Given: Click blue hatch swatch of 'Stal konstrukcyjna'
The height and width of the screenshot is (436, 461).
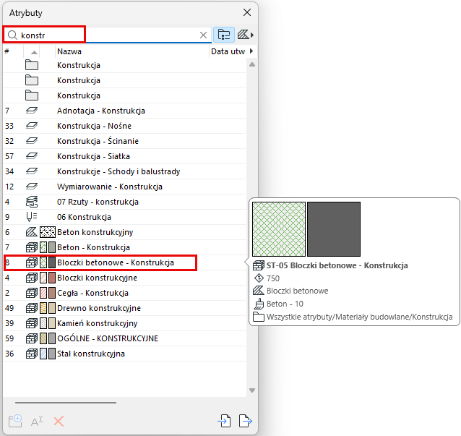Looking at the screenshot, I should point(43,354).
